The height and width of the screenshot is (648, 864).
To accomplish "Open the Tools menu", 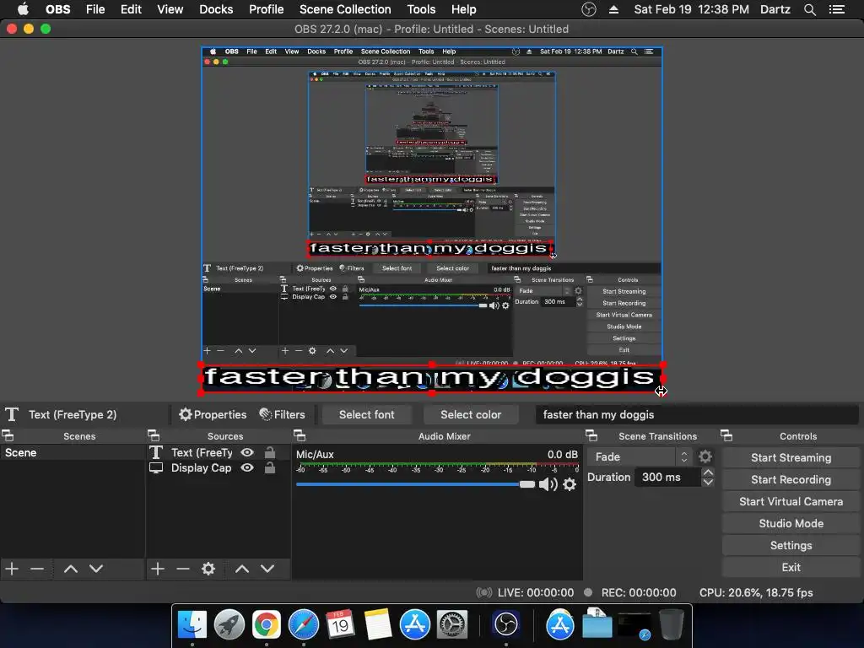I will tap(421, 9).
